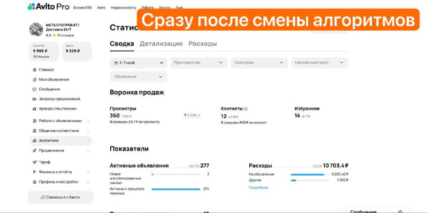Open the Аванс balance card

[x=77, y=51]
